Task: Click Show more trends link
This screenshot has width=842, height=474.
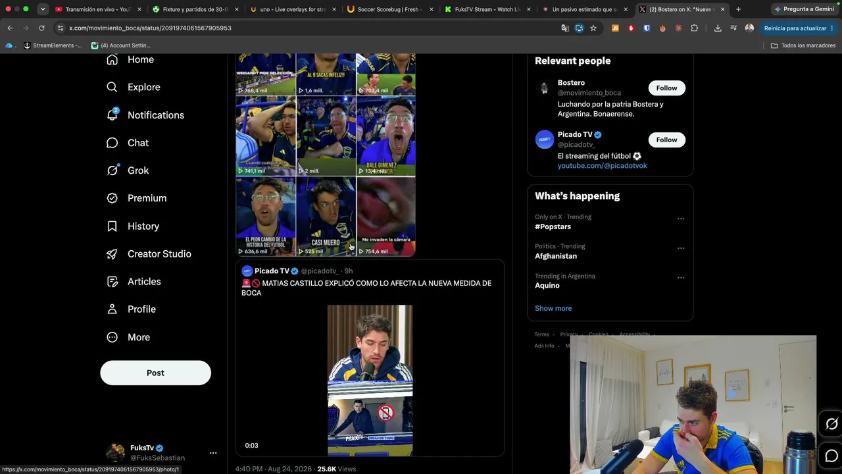Action: [x=553, y=308]
